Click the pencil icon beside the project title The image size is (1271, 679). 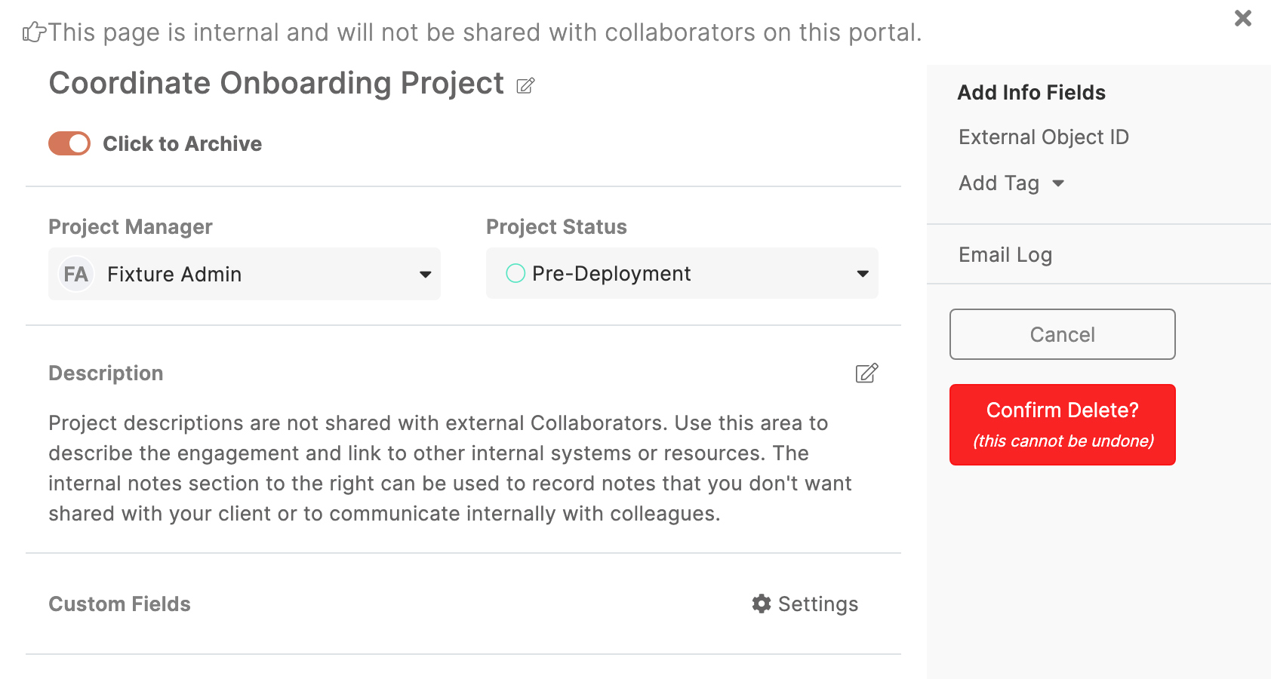(x=525, y=85)
